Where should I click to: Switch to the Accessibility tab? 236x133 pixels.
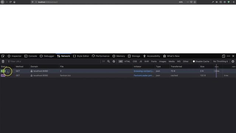click(x=152, y=56)
